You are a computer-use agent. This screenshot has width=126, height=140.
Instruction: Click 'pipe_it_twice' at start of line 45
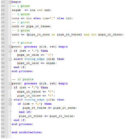pos(29,92)
